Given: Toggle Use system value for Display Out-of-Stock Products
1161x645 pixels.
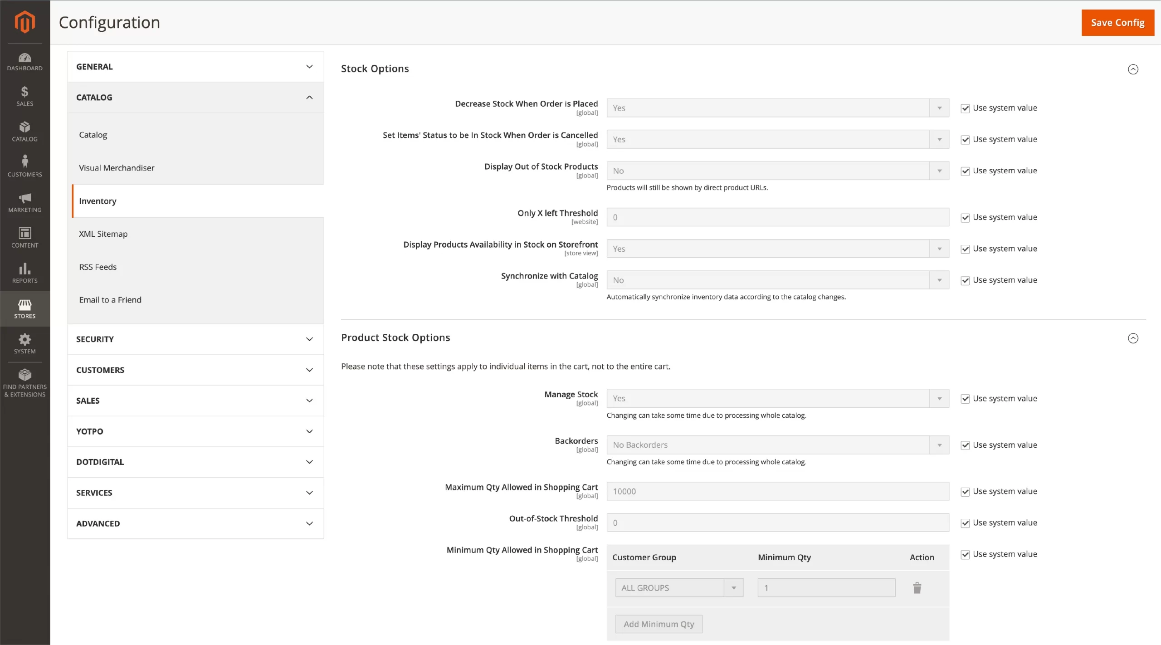Looking at the screenshot, I should [964, 170].
